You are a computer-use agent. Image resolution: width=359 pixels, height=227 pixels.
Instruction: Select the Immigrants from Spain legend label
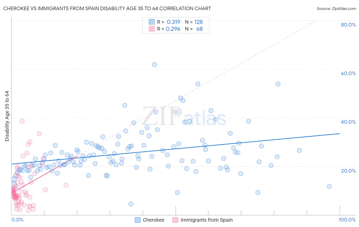[207, 220]
